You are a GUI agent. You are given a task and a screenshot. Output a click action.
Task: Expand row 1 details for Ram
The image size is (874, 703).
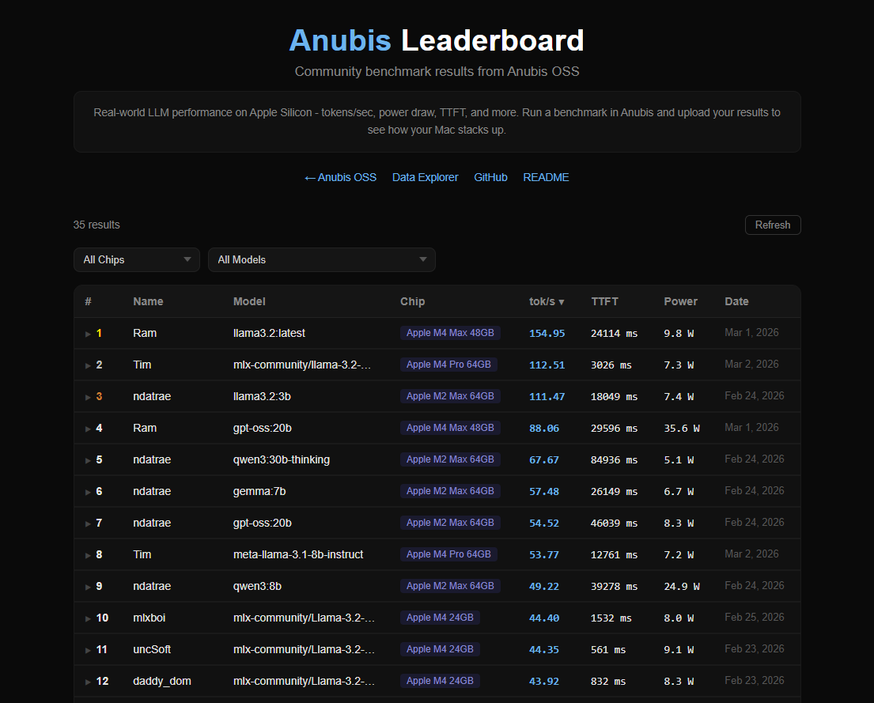coord(89,334)
